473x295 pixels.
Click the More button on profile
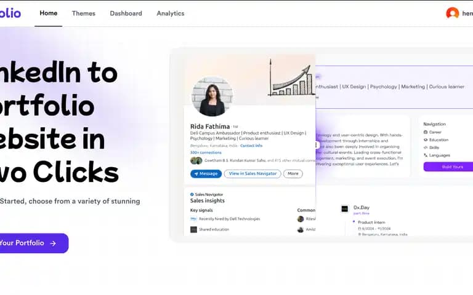point(293,174)
